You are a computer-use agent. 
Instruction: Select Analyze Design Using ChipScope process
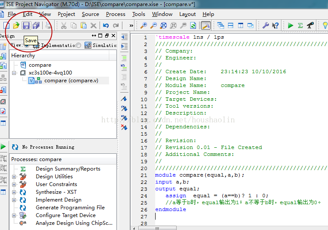click(x=74, y=223)
